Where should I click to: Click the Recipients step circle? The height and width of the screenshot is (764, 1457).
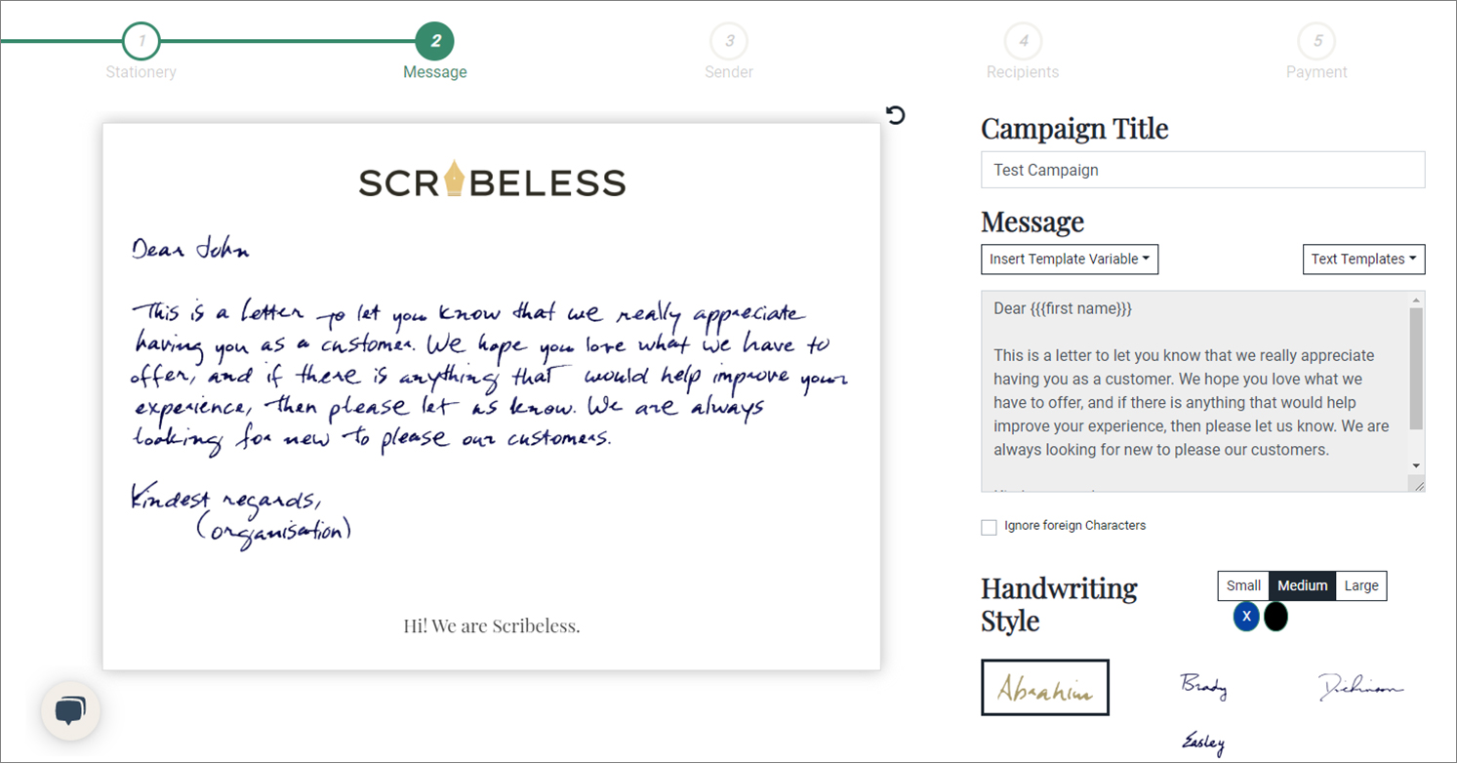1022,40
